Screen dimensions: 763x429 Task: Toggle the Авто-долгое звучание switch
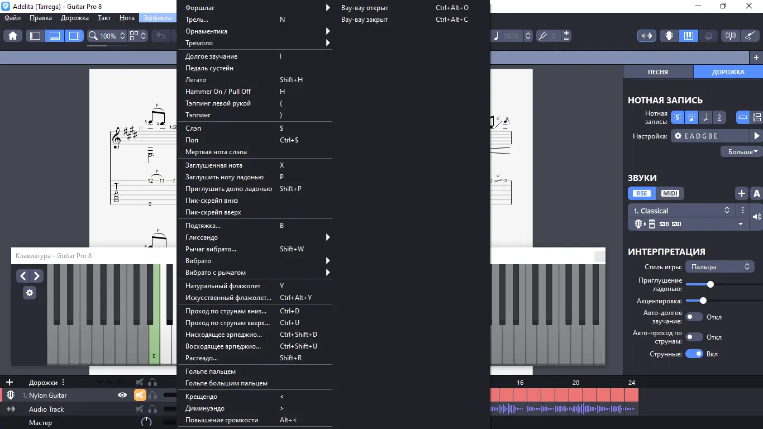[x=694, y=317]
